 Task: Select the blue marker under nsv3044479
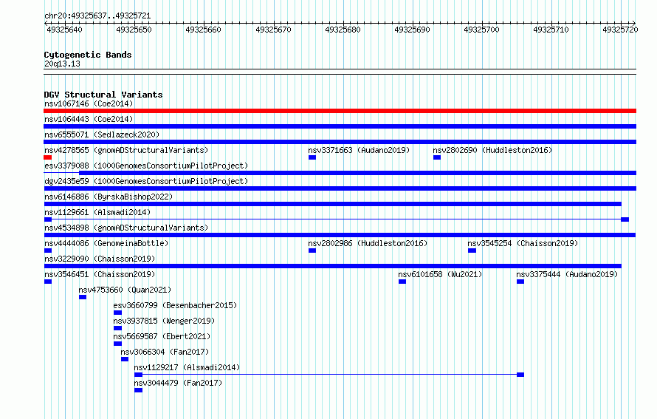138,390
